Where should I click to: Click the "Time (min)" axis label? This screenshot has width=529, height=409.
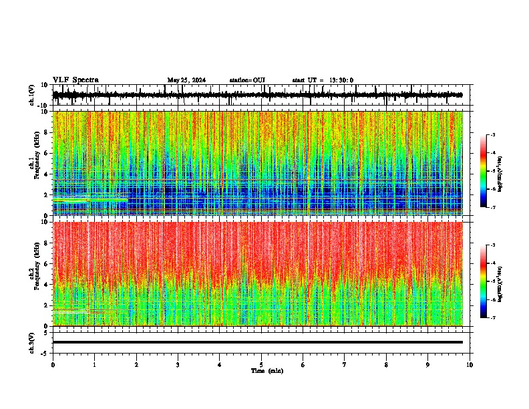pyautogui.click(x=267, y=371)
